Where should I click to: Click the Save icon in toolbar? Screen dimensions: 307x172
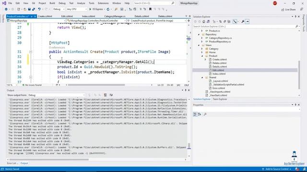click(29, 9)
